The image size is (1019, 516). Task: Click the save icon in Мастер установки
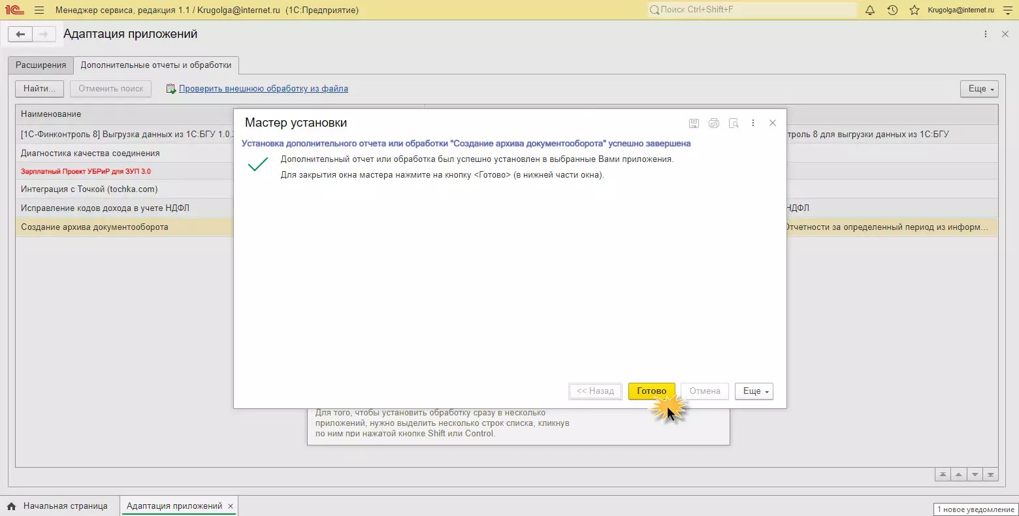pyautogui.click(x=694, y=123)
